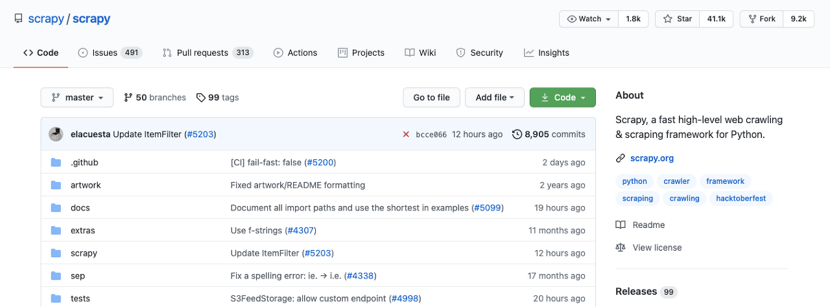The image size is (830, 307).
Task: Open the docs folder name
Action: tap(80, 208)
